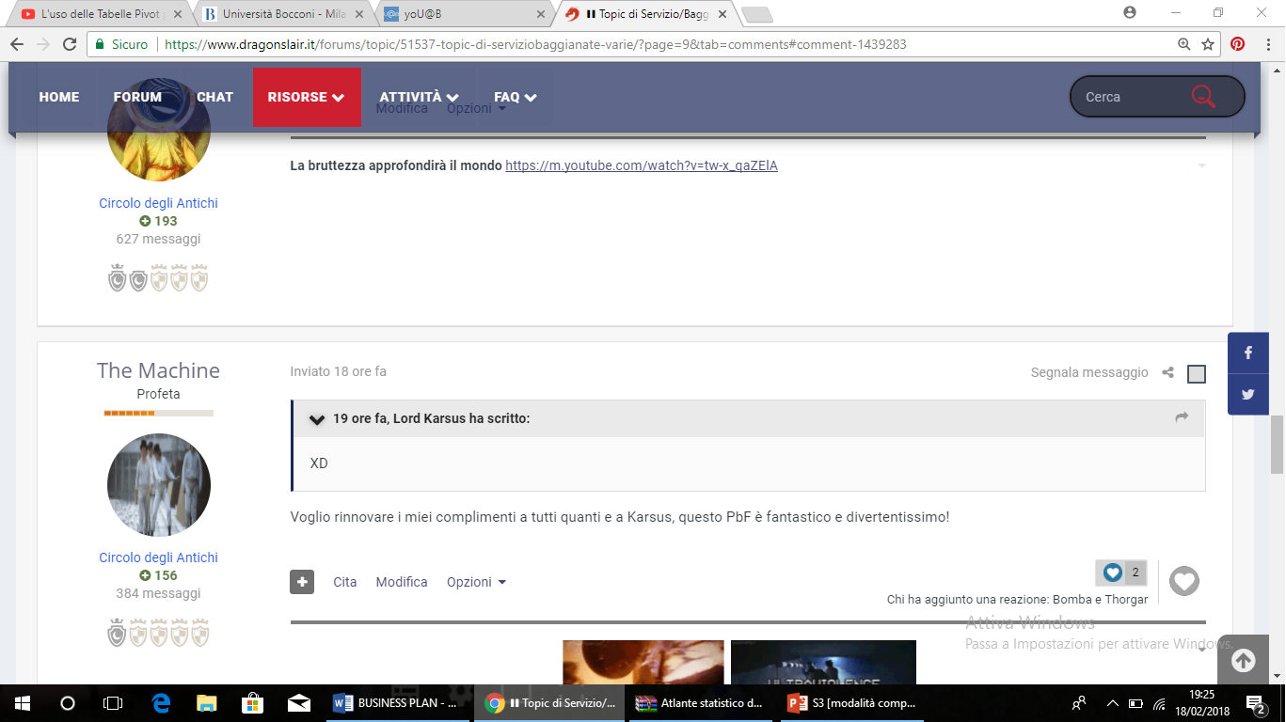Click the Facebook share icon

[1248, 353]
